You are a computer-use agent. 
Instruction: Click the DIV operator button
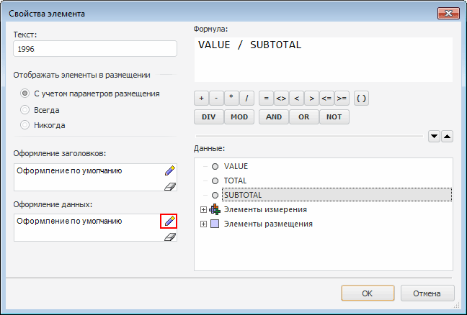pyautogui.click(x=208, y=117)
